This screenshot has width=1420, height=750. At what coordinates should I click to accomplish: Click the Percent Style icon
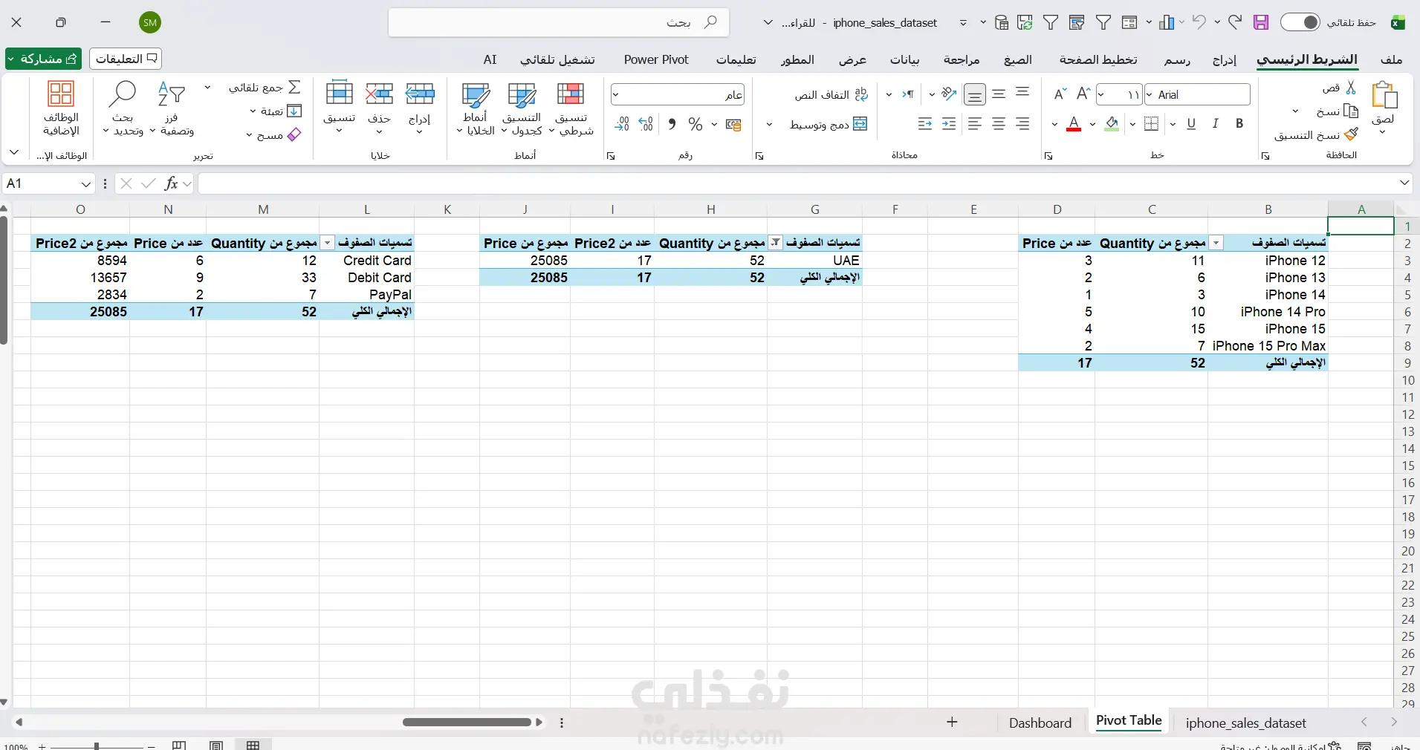pyautogui.click(x=696, y=124)
